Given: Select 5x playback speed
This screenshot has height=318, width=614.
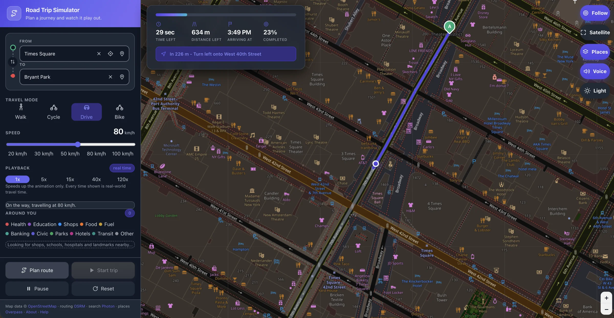Looking at the screenshot, I should tap(44, 179).
